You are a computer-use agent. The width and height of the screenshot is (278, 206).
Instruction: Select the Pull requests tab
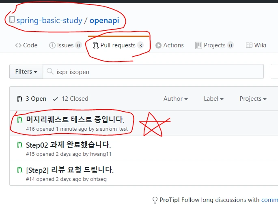(119, 45)
